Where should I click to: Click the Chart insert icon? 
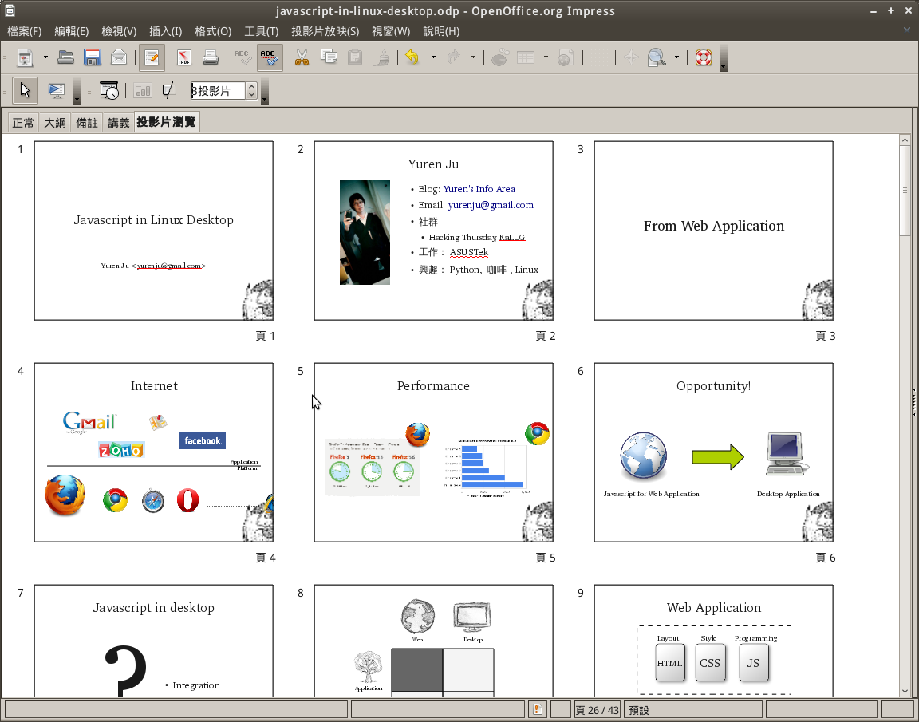point(499,57)
